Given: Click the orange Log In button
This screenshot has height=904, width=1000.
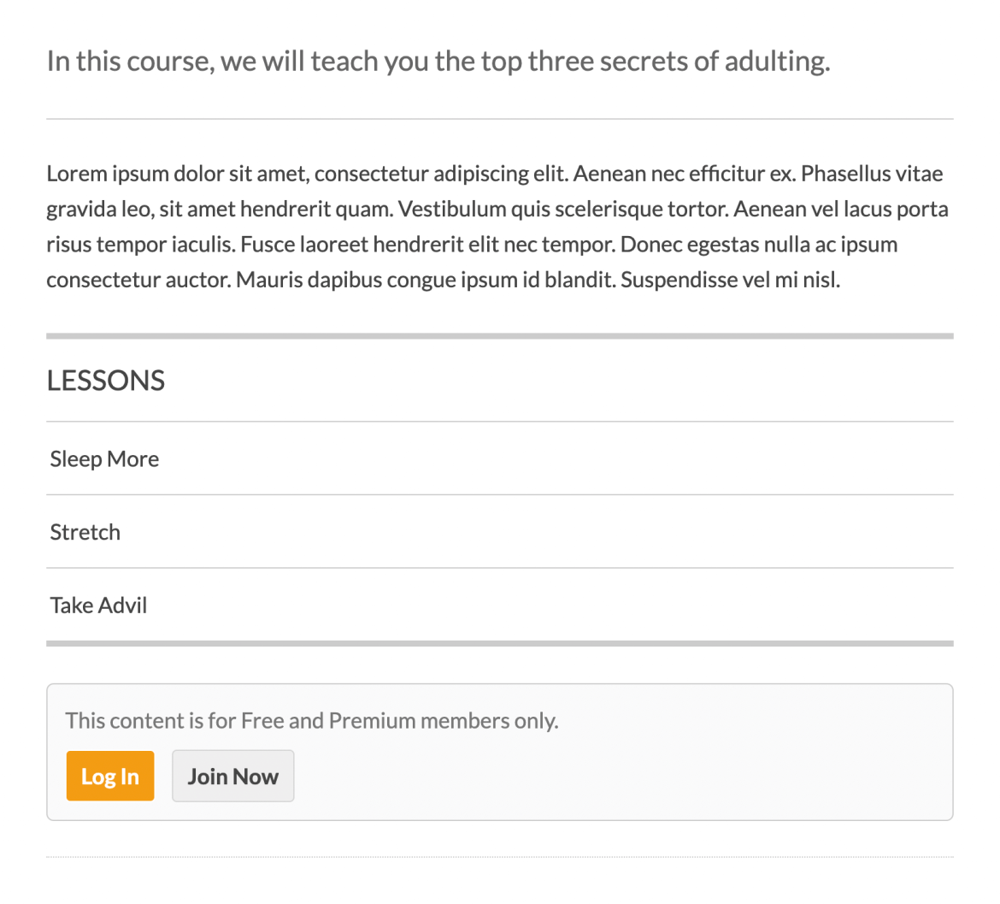Looking at the screenshot, I should [x=109, y=776].
